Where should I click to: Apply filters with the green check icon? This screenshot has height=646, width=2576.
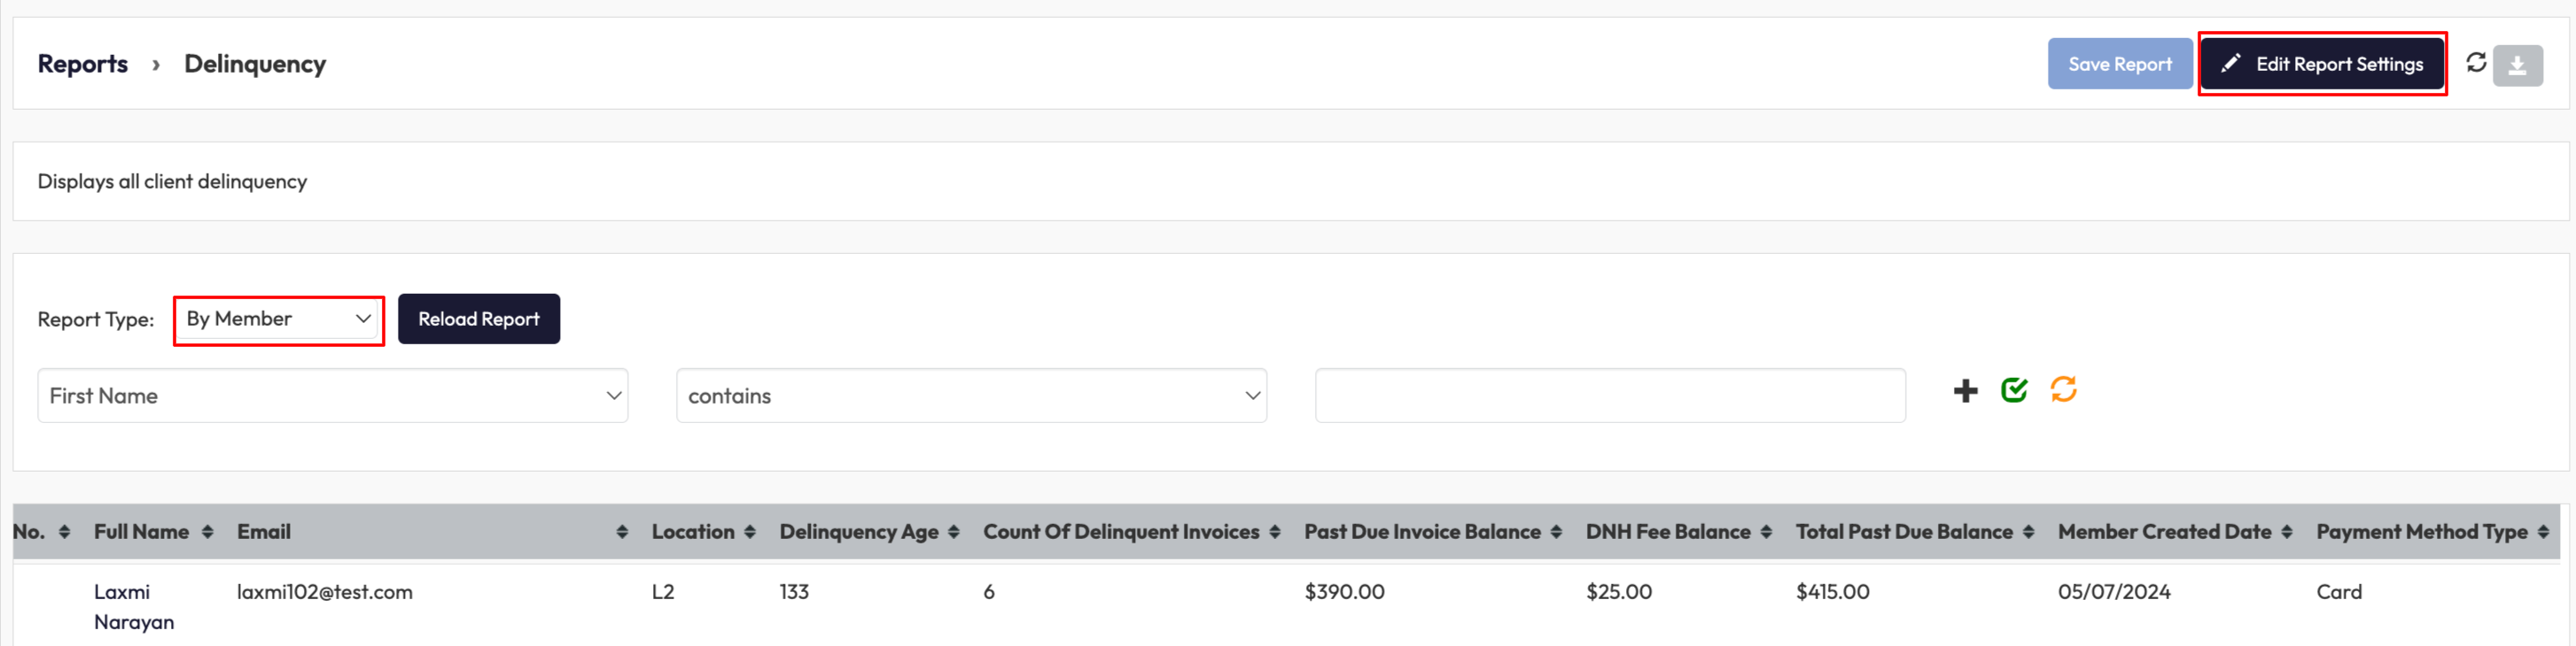pyautogui.click(x=2014, y=389)
